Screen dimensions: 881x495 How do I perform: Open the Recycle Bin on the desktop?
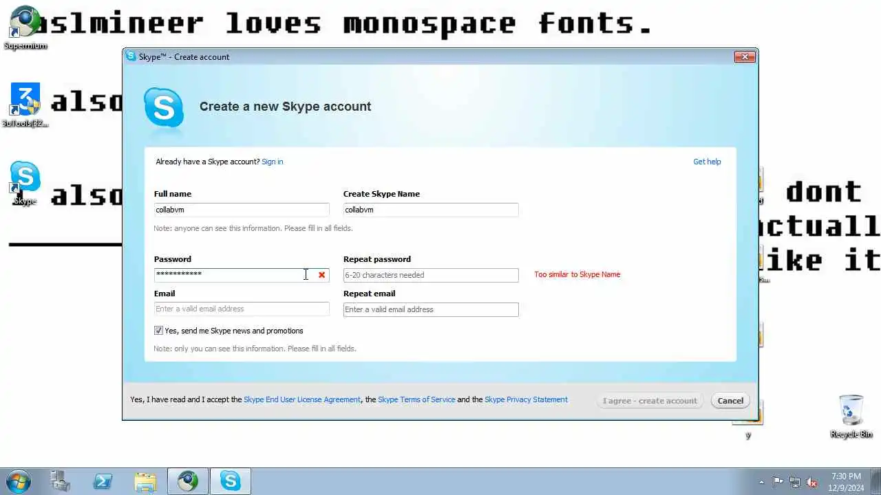851,417
